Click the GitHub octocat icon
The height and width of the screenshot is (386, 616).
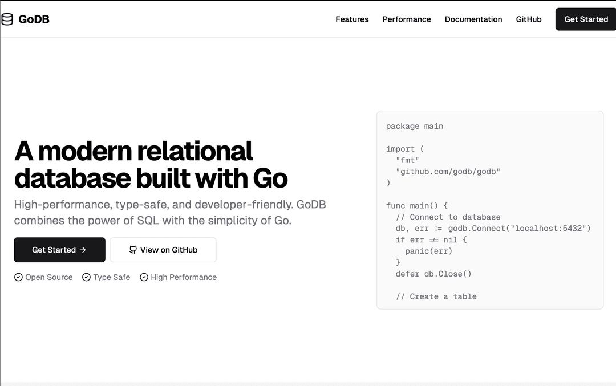(133, 250)
